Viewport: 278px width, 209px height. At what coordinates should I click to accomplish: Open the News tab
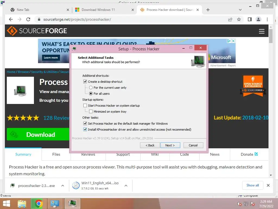(215, 154)
